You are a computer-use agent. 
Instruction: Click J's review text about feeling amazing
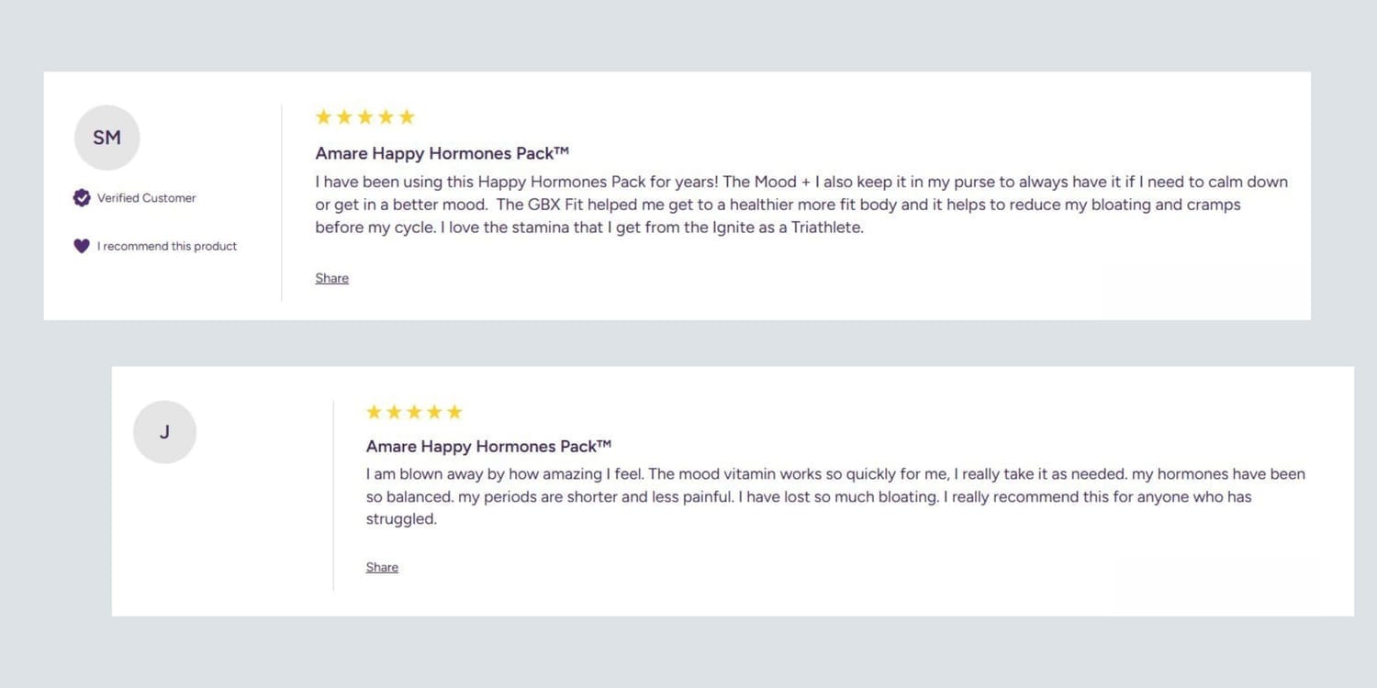pyautogui.click(x=835, y=496)
